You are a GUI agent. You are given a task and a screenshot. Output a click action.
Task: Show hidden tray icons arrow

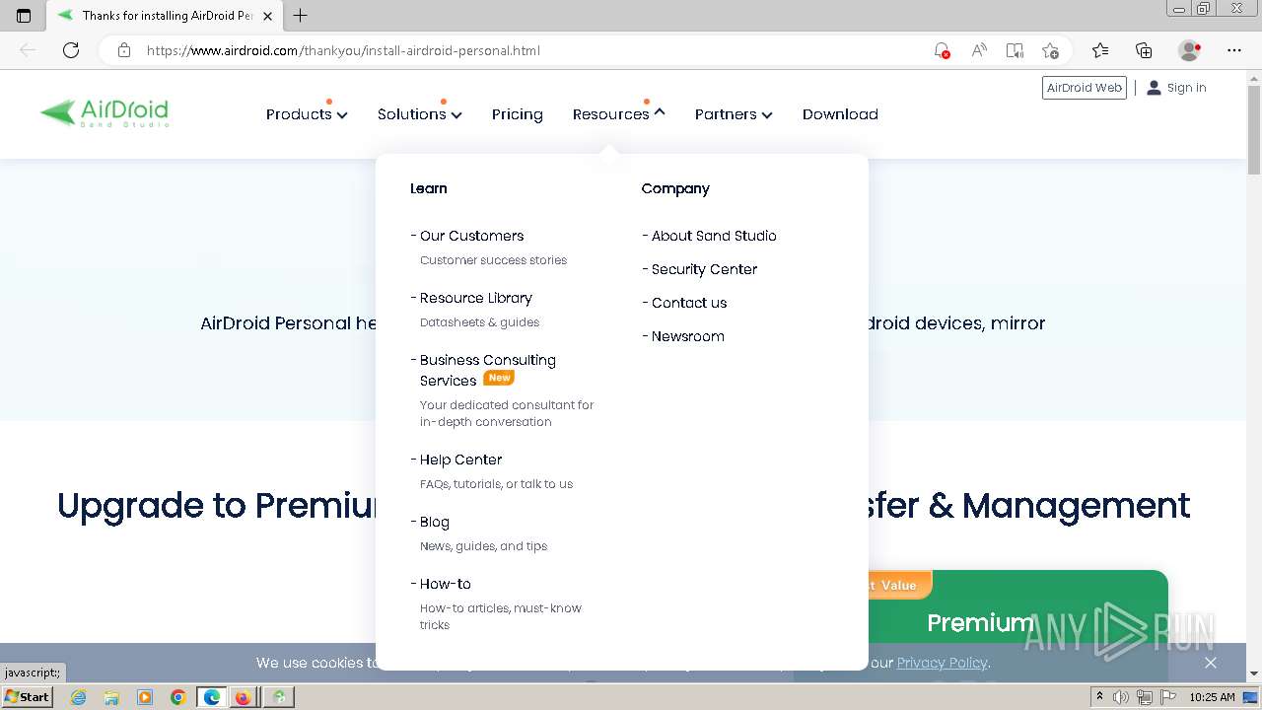(1099, 697)
